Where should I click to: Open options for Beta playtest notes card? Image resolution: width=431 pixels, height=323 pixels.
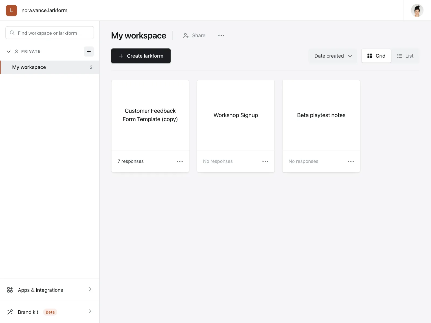pyautogui.click(x=351, y=161)
